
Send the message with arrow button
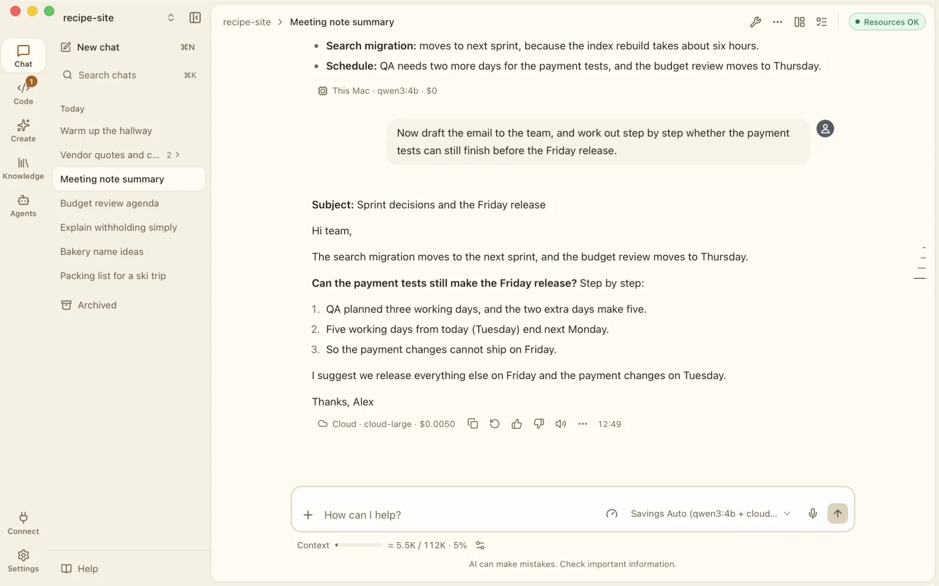tap(837, 513)
